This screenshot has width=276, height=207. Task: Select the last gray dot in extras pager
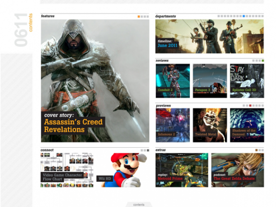(x=262, y=150)
